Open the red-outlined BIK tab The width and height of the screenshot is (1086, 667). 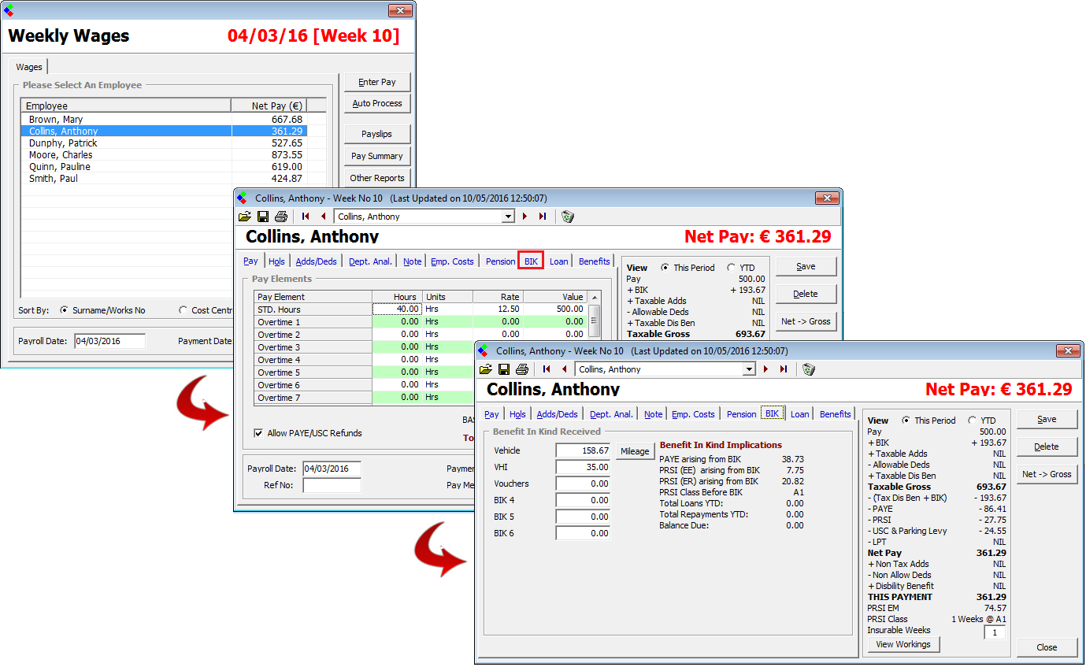point(531,261)
